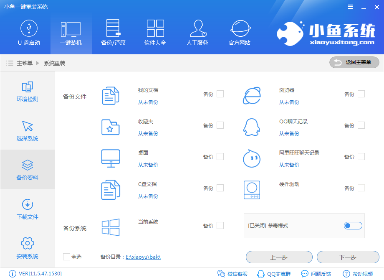The height and width of the screenshot is (280, 384).
Task: Switch to the 一键装机 tab
Action: 71,33
